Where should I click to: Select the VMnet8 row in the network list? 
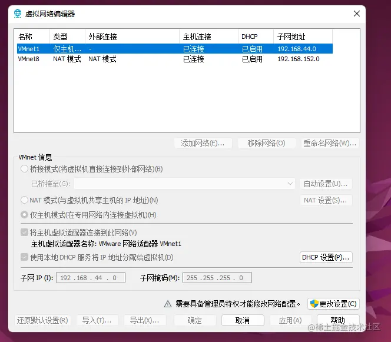point(174,59)
